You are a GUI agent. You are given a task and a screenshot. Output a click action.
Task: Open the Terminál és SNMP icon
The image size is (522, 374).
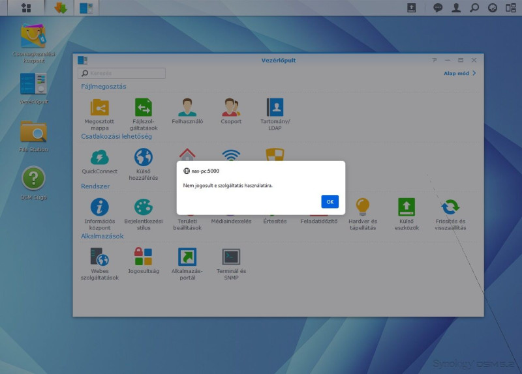[231, 257]
